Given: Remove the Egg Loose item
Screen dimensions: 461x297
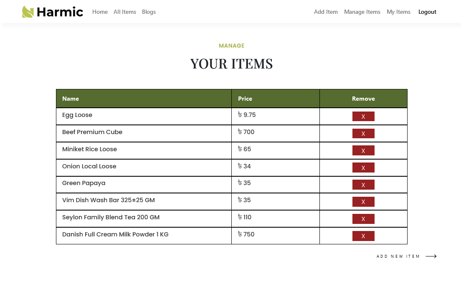Looking at the screenshot, I should coord(363,117).
